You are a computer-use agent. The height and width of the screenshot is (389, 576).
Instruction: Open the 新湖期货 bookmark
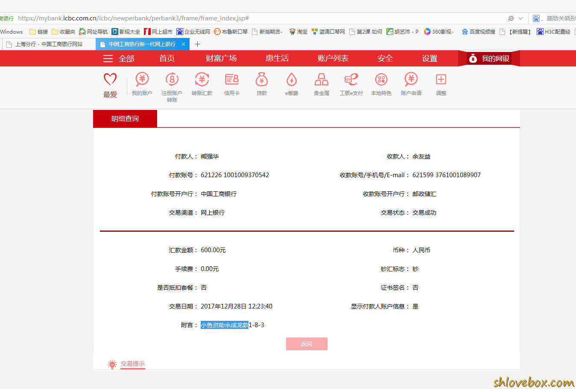[x=267, y=32]
